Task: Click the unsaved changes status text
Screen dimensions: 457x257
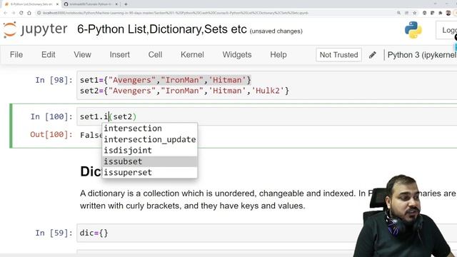Action: point(276,31)
